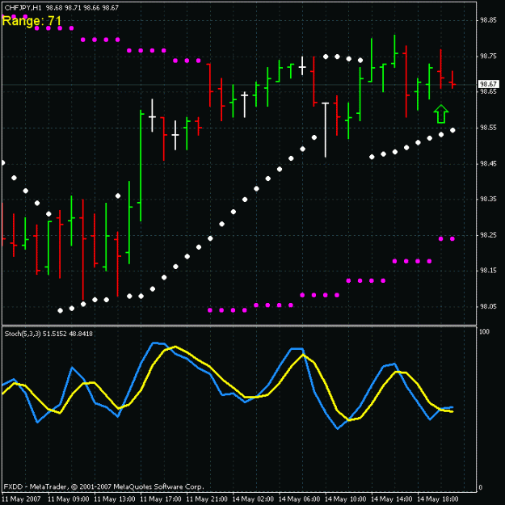Click the chart title text CHFJPY,H1

point(23,7)
